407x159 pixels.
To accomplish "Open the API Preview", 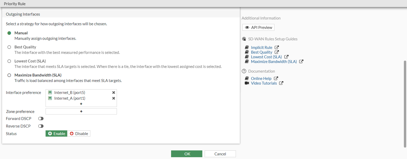I will 258,28.
